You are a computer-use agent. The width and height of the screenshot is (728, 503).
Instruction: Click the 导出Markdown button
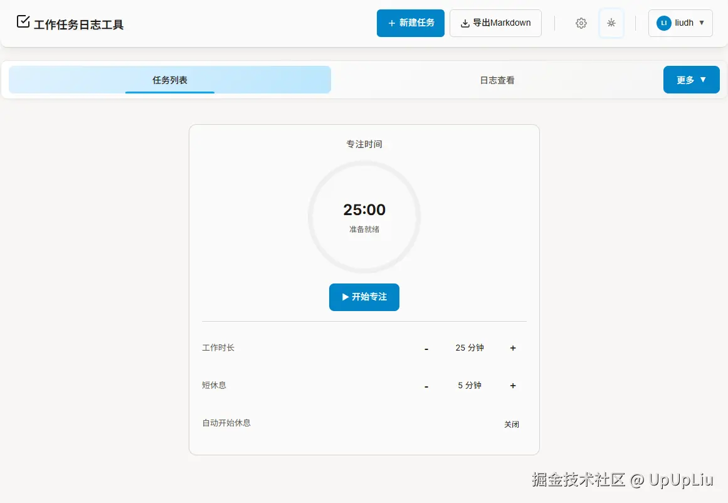[x=495, y=23]
